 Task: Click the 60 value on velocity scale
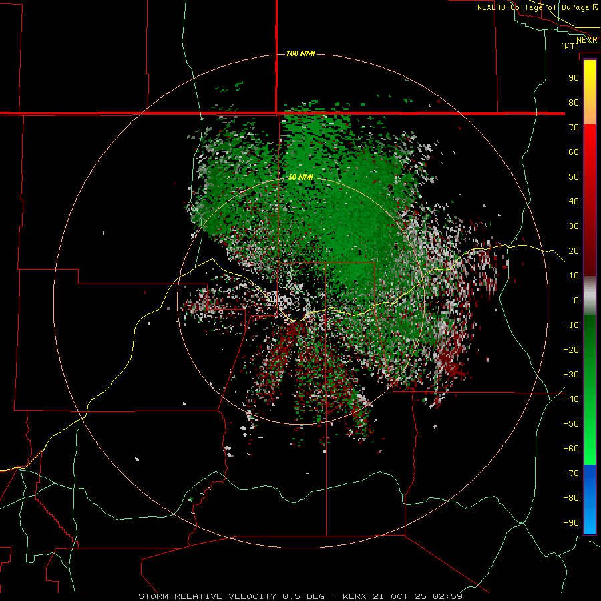(x=574, y=152)
